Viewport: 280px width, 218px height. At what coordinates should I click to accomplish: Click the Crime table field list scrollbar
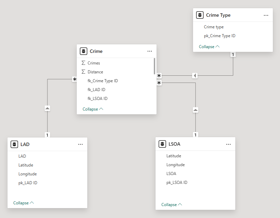pos(155,66)
